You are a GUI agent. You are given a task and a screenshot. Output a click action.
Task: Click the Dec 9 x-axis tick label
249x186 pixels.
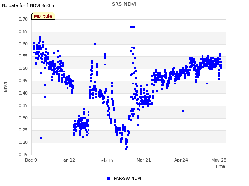(31, 160)
